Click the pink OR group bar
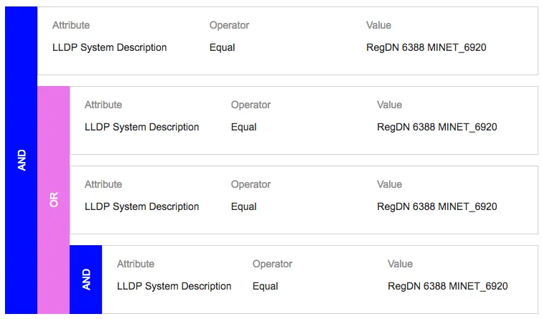Viewport: 542px width, 319px height. 53,200
